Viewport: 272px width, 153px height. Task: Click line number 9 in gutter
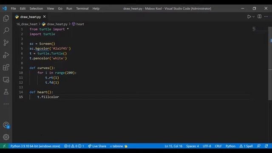pyautogui.click(x=22, y=68)
